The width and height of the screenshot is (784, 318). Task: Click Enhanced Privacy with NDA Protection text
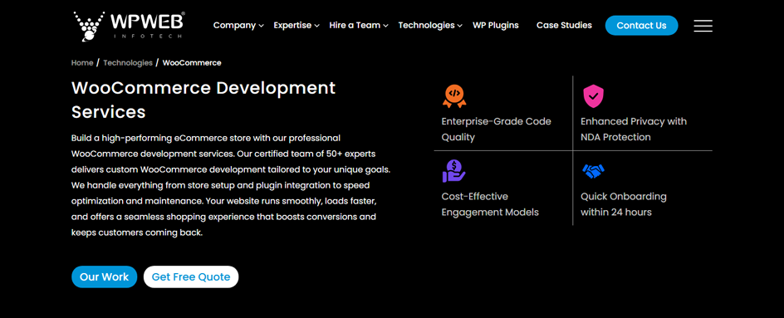point(634,129)
